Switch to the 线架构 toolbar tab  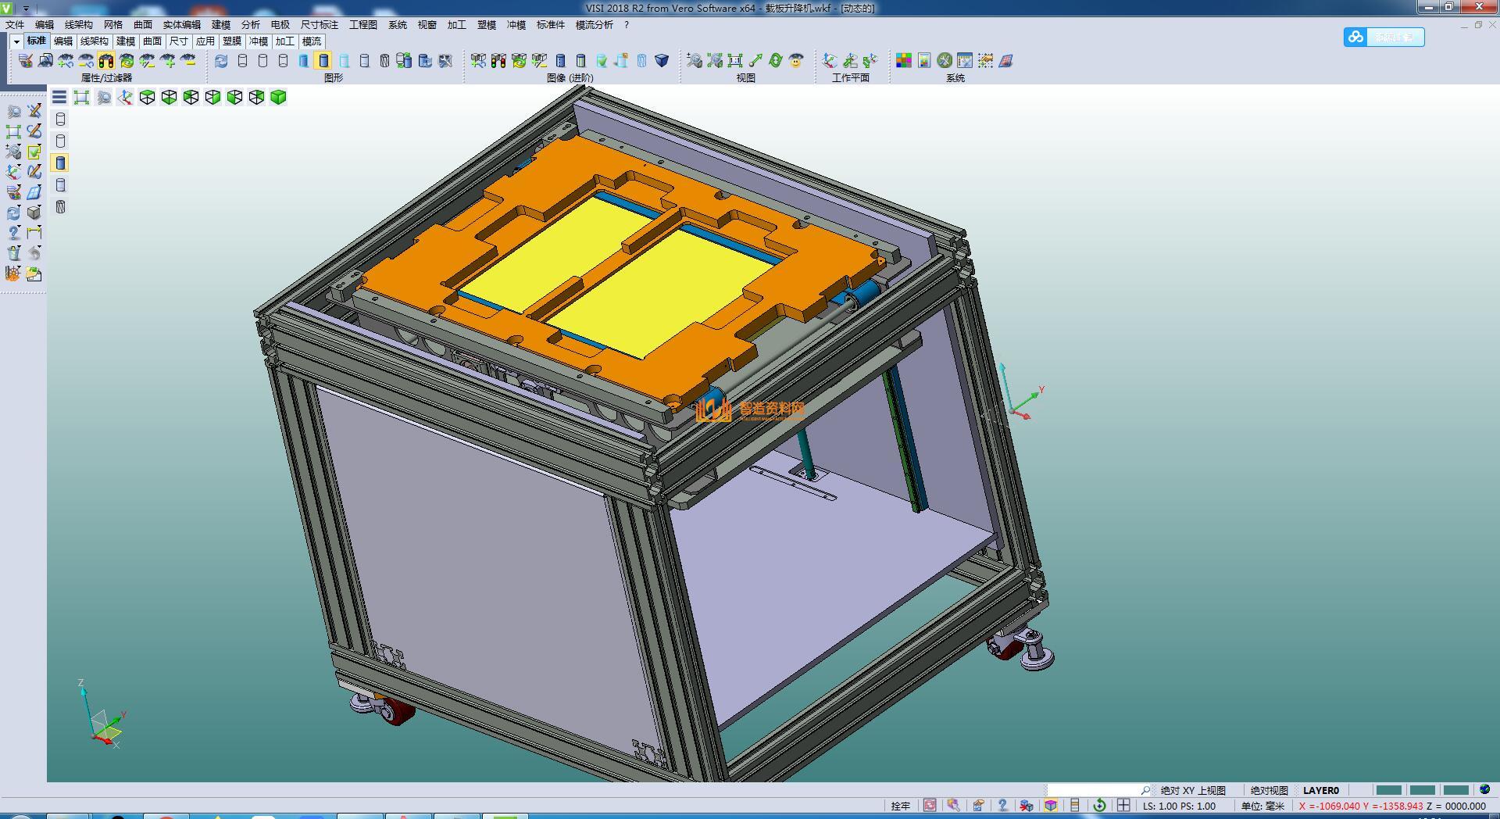click(94, 41)
